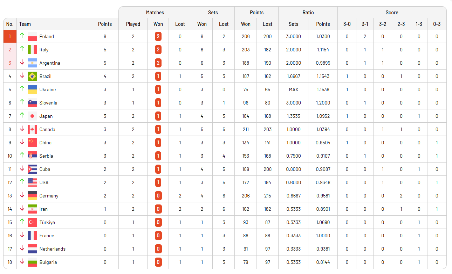This screenshot has width=452, height=274.
Task: Open the Slovenia team link
Action: (48, 103)
